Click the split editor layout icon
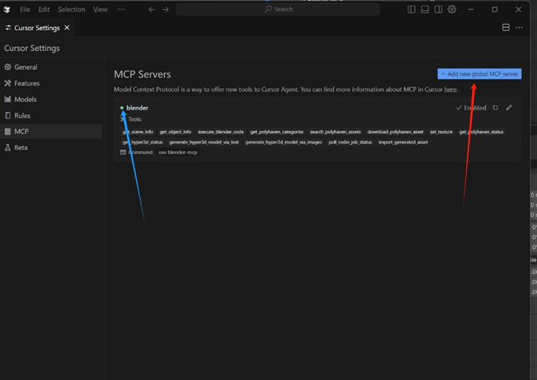This screenshot has width=537, height=380. point(505,27)
